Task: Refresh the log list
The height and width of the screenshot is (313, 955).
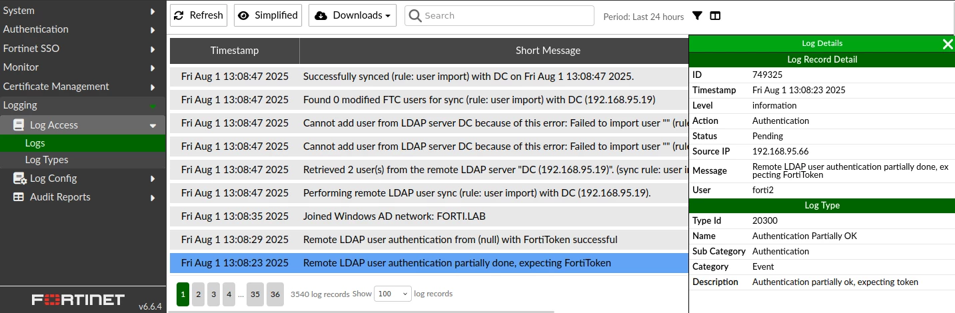Action: (x=199, y=15)
